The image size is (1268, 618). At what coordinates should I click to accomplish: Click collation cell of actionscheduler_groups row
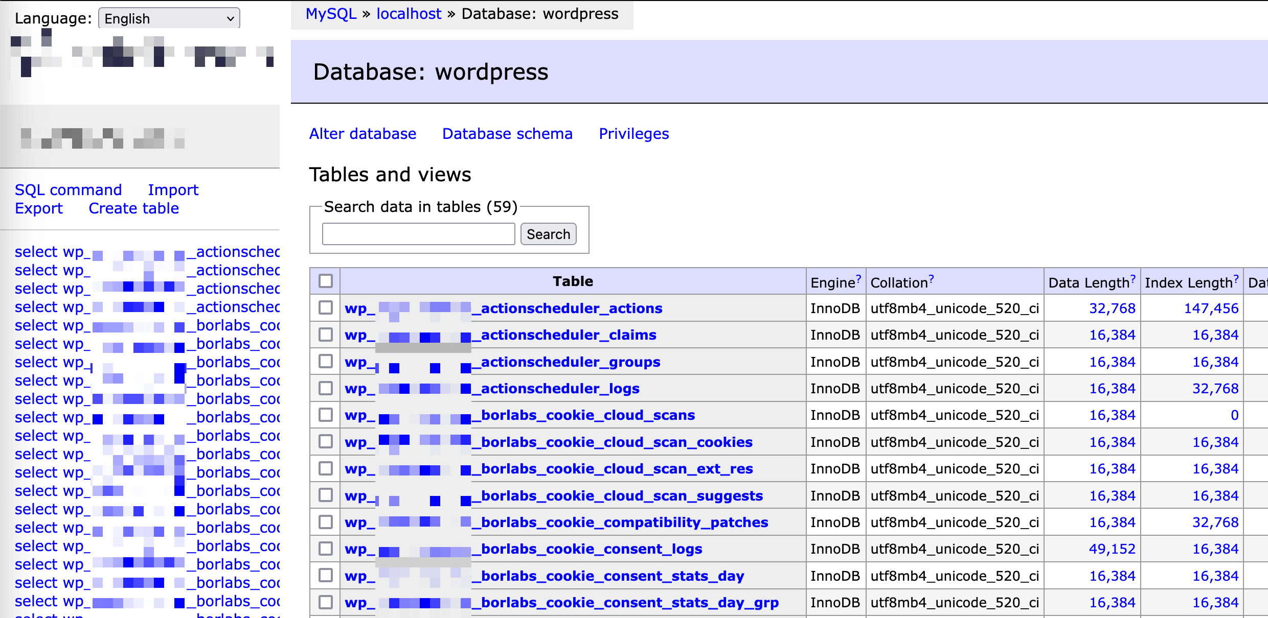pos(955,362)
